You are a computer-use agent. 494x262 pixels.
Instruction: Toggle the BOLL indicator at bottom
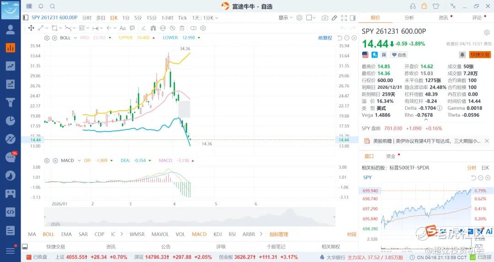48,234
